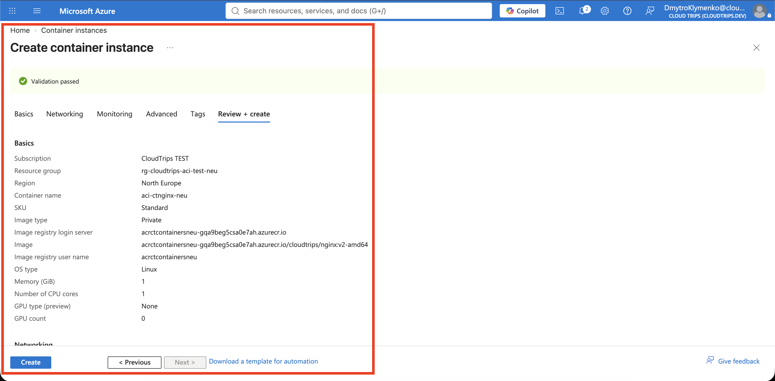Select the image registry login server value
Viewport: 775px width, 381px height.
pos(214,232)
